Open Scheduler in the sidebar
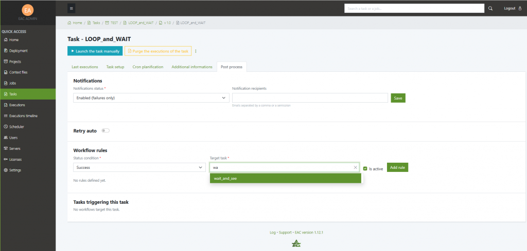The image size is (527, 251). pos(28,127)
